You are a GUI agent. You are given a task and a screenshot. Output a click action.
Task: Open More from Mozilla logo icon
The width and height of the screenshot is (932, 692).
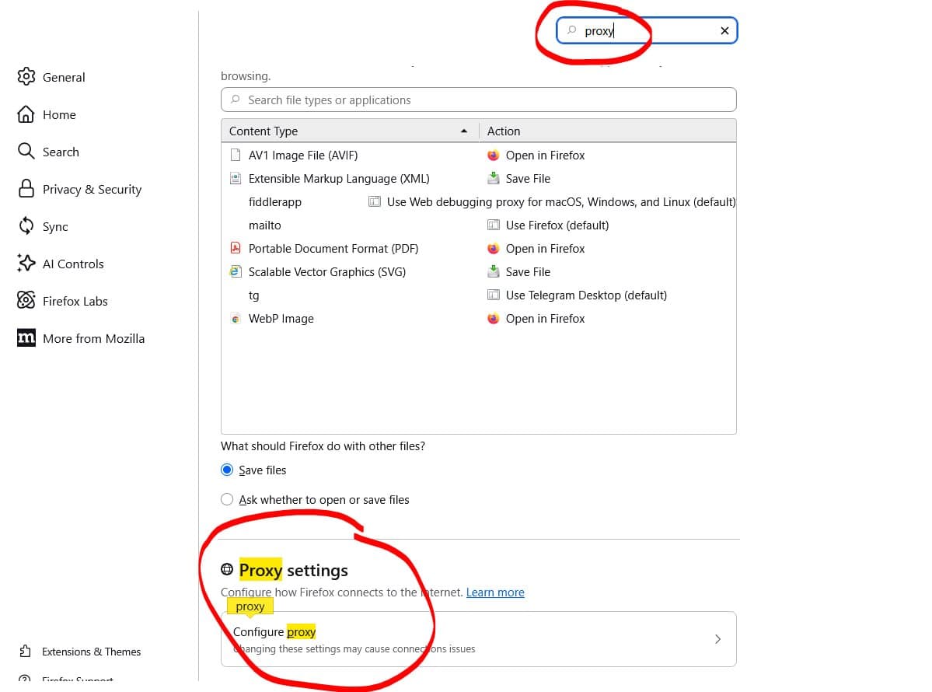coord(26,337)
